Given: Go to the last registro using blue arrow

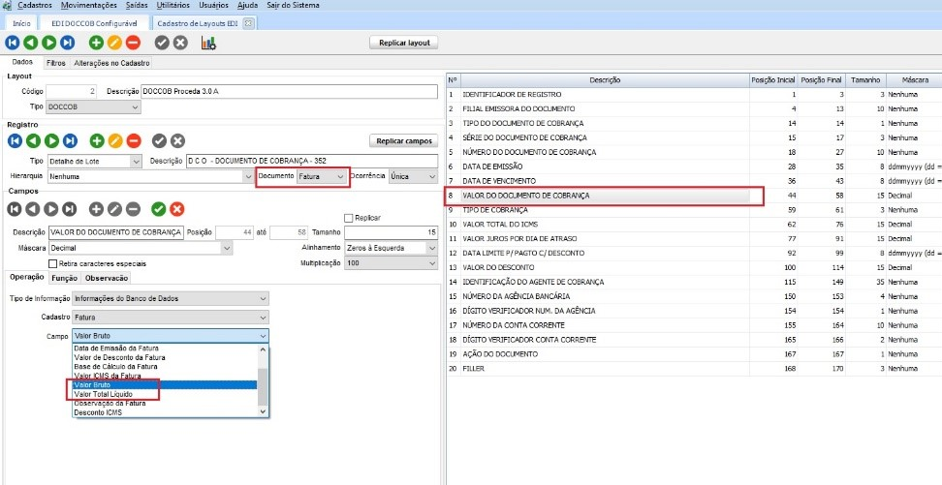Looking at the screenshot, I should 68,140.
